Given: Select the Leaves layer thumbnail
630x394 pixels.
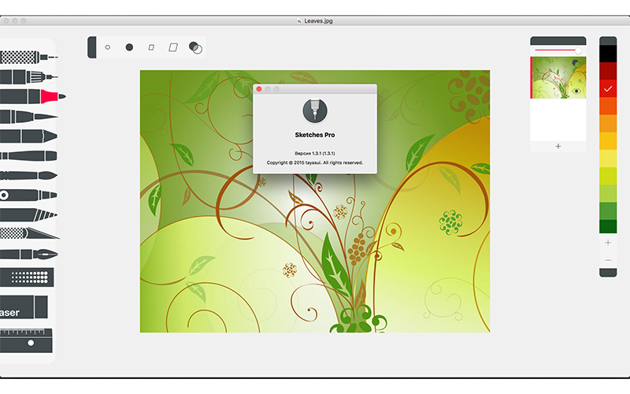Looking at the screenshot, I should click(558, 77).
